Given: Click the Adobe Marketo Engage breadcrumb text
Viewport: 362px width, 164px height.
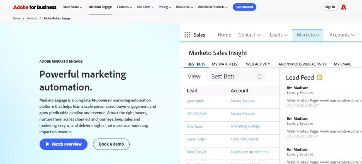Looking at the screenshot, I should (x=57, y=18).
